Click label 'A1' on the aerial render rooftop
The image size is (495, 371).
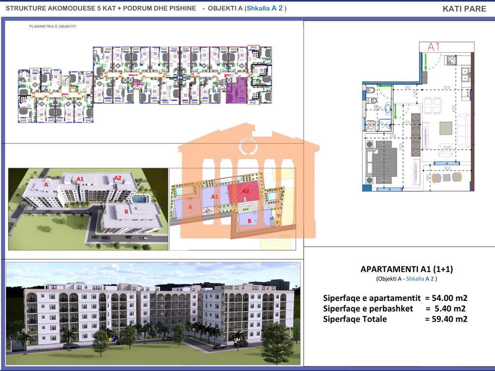coord(80,179)
